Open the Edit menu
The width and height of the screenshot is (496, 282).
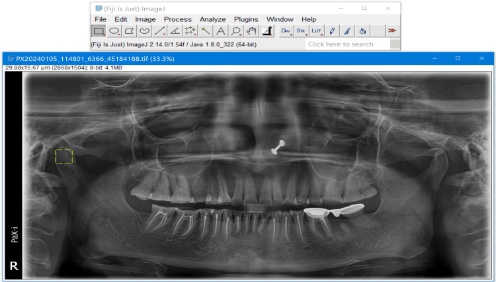[121, 19]
